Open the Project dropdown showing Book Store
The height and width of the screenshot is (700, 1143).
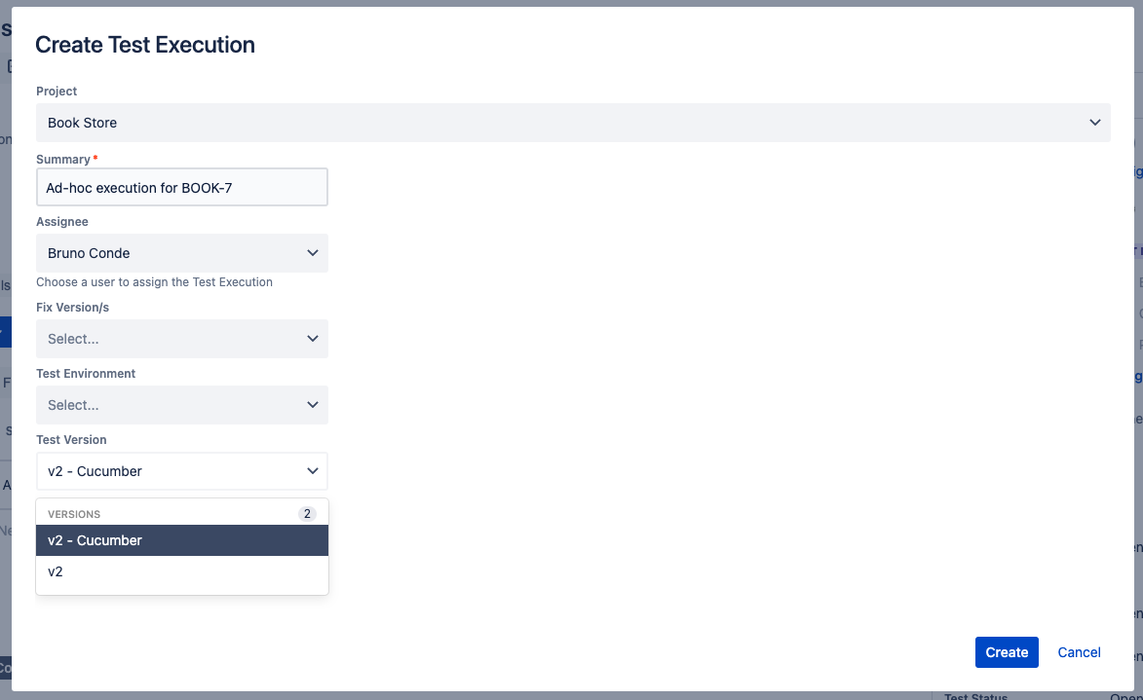pos(573,123)
